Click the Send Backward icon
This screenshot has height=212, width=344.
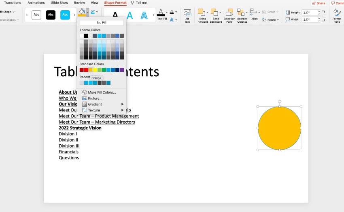(x=214, y=13)
